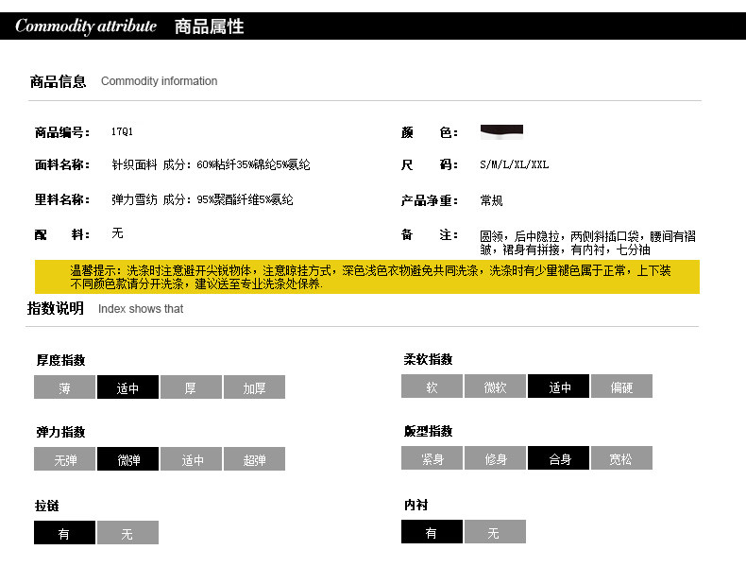Click the yellow 温馨提示 washing notice banner
This screenshot has width=746, height=567.
(367, 277)
